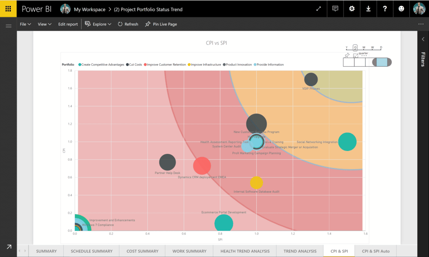This screenshot has height=257, width=429.
Task: Toggle Improve Customer Retention legend entry
Action: coord(165,65)
